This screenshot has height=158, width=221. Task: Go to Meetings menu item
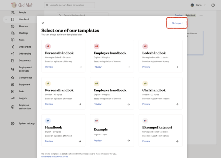(x=23, y=33)
